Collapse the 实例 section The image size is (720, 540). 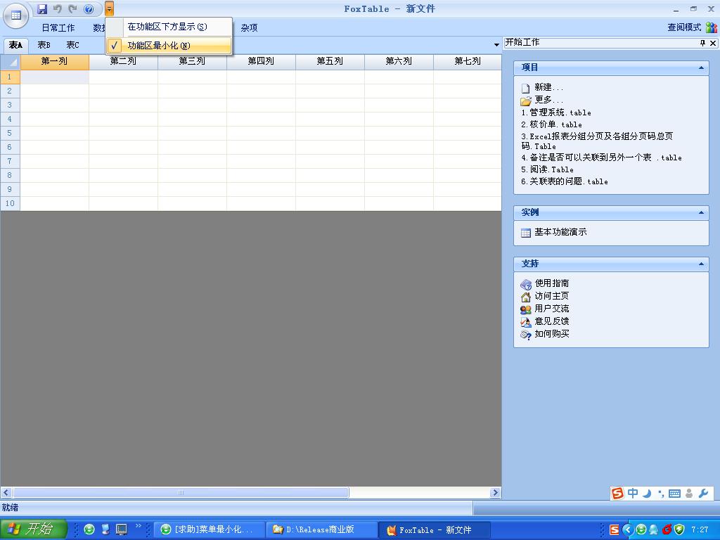pyautogui.click(x=701, y=212)
